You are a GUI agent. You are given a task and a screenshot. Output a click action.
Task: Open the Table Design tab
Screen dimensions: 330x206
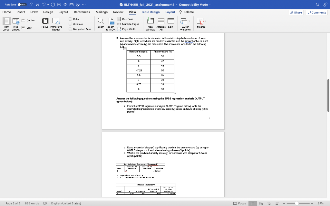tap(150, 12)
